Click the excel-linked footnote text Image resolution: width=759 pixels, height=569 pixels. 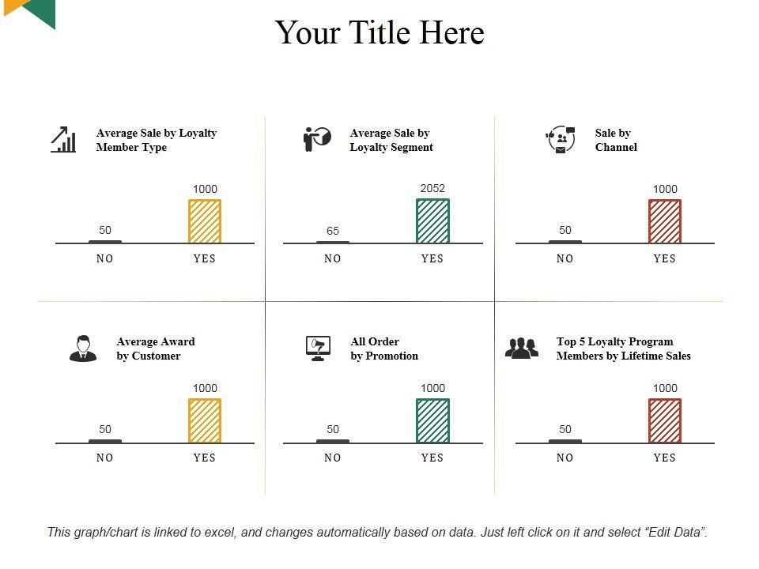(378, 532)
